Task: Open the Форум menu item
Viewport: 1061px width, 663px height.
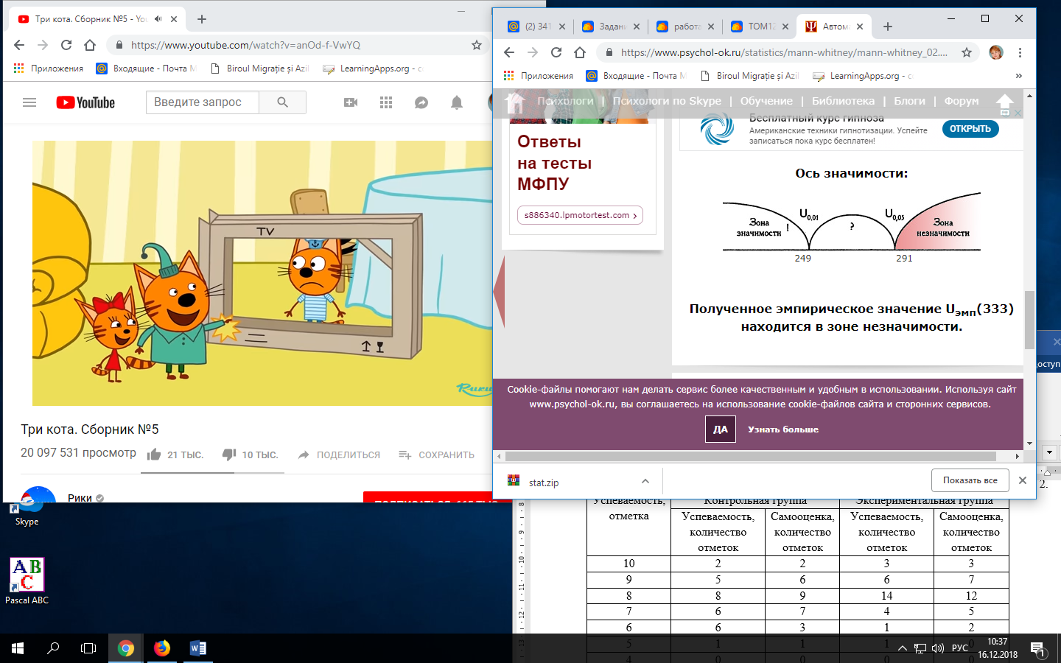Action: coord(962,101)
